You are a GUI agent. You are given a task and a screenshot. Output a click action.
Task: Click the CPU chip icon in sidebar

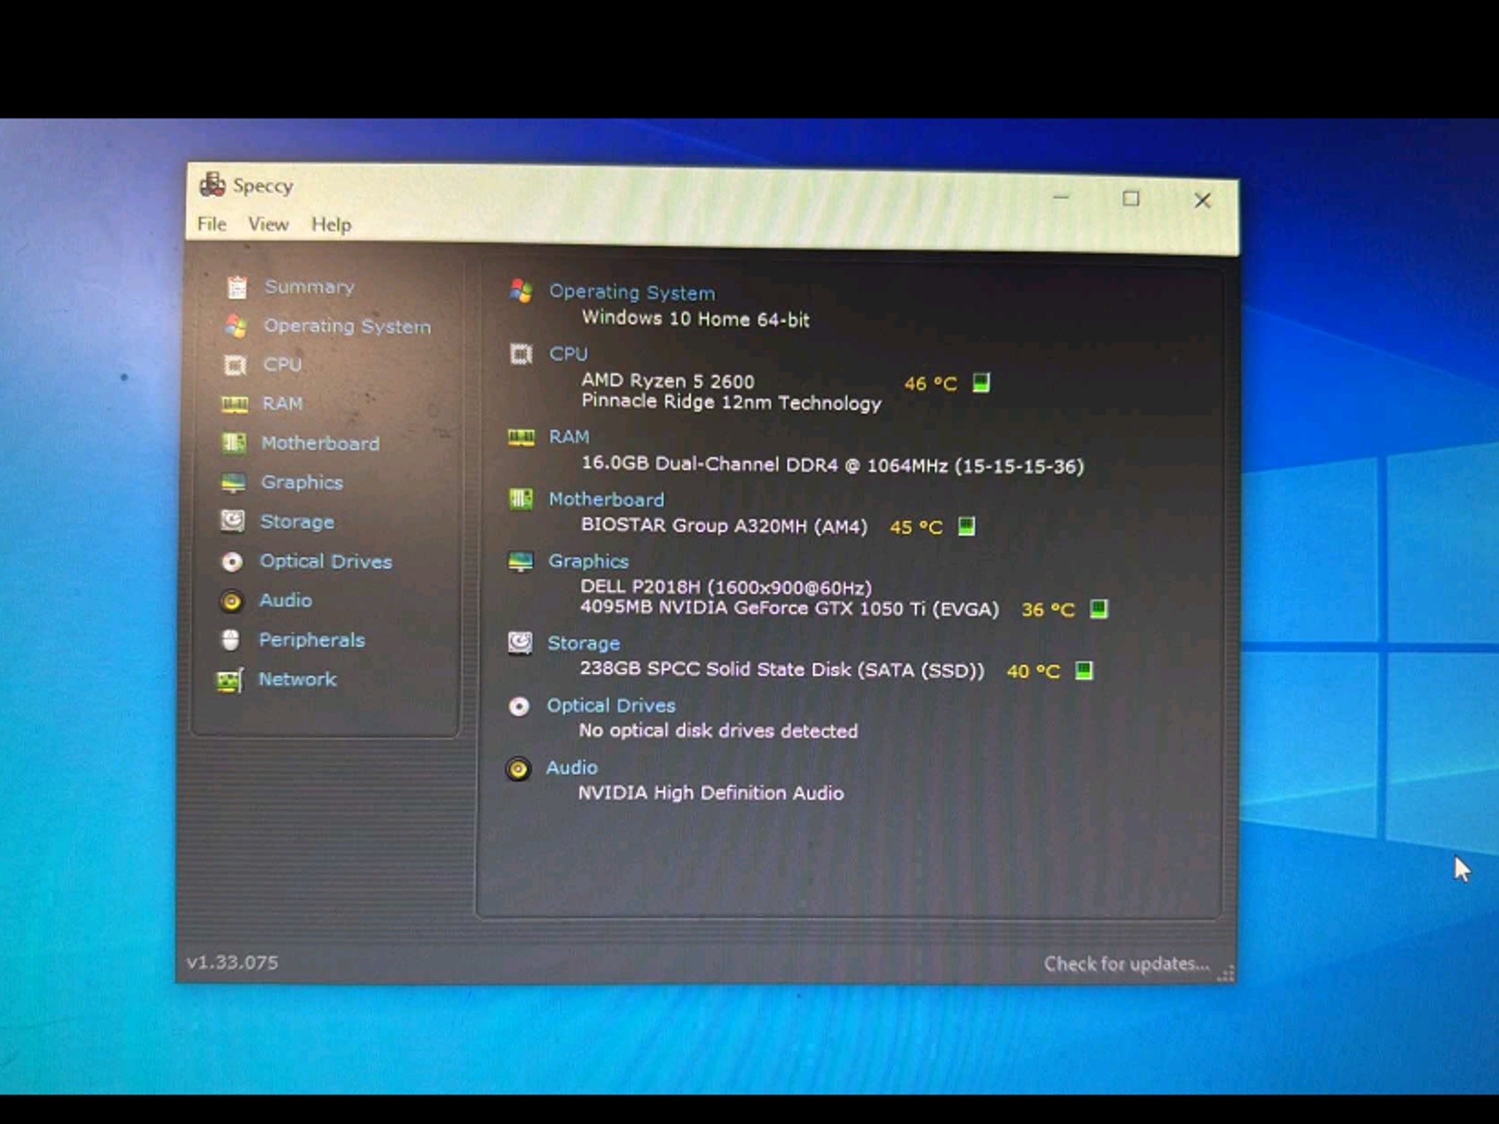pyautogui.click(x=235, y=364)
